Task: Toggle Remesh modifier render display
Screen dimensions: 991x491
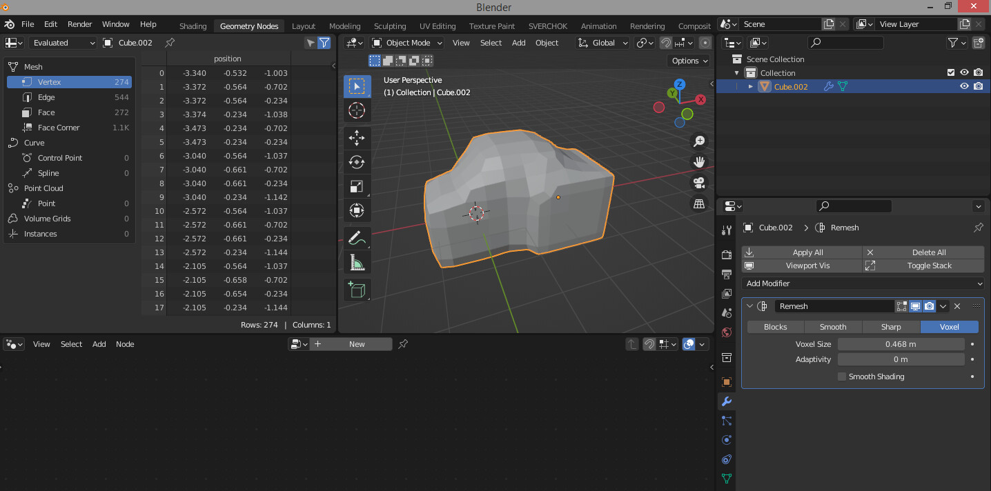Action: [x=930, y=306]
